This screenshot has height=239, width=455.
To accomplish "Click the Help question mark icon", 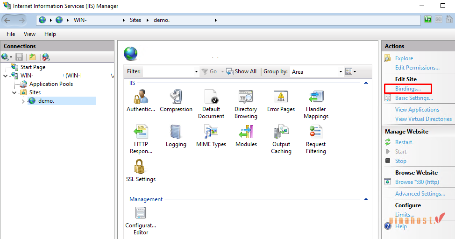I will point(388,226).
